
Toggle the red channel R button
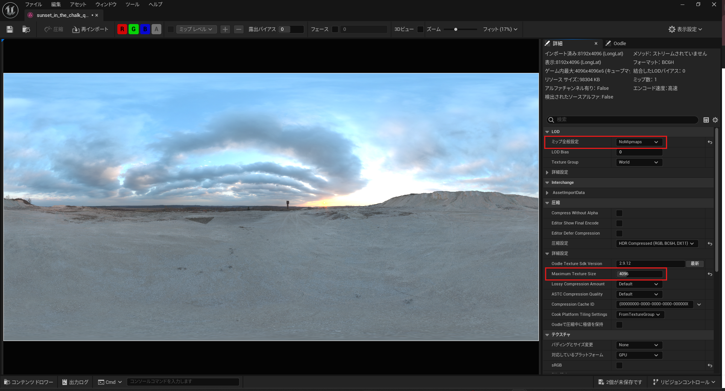coord(122,29)
